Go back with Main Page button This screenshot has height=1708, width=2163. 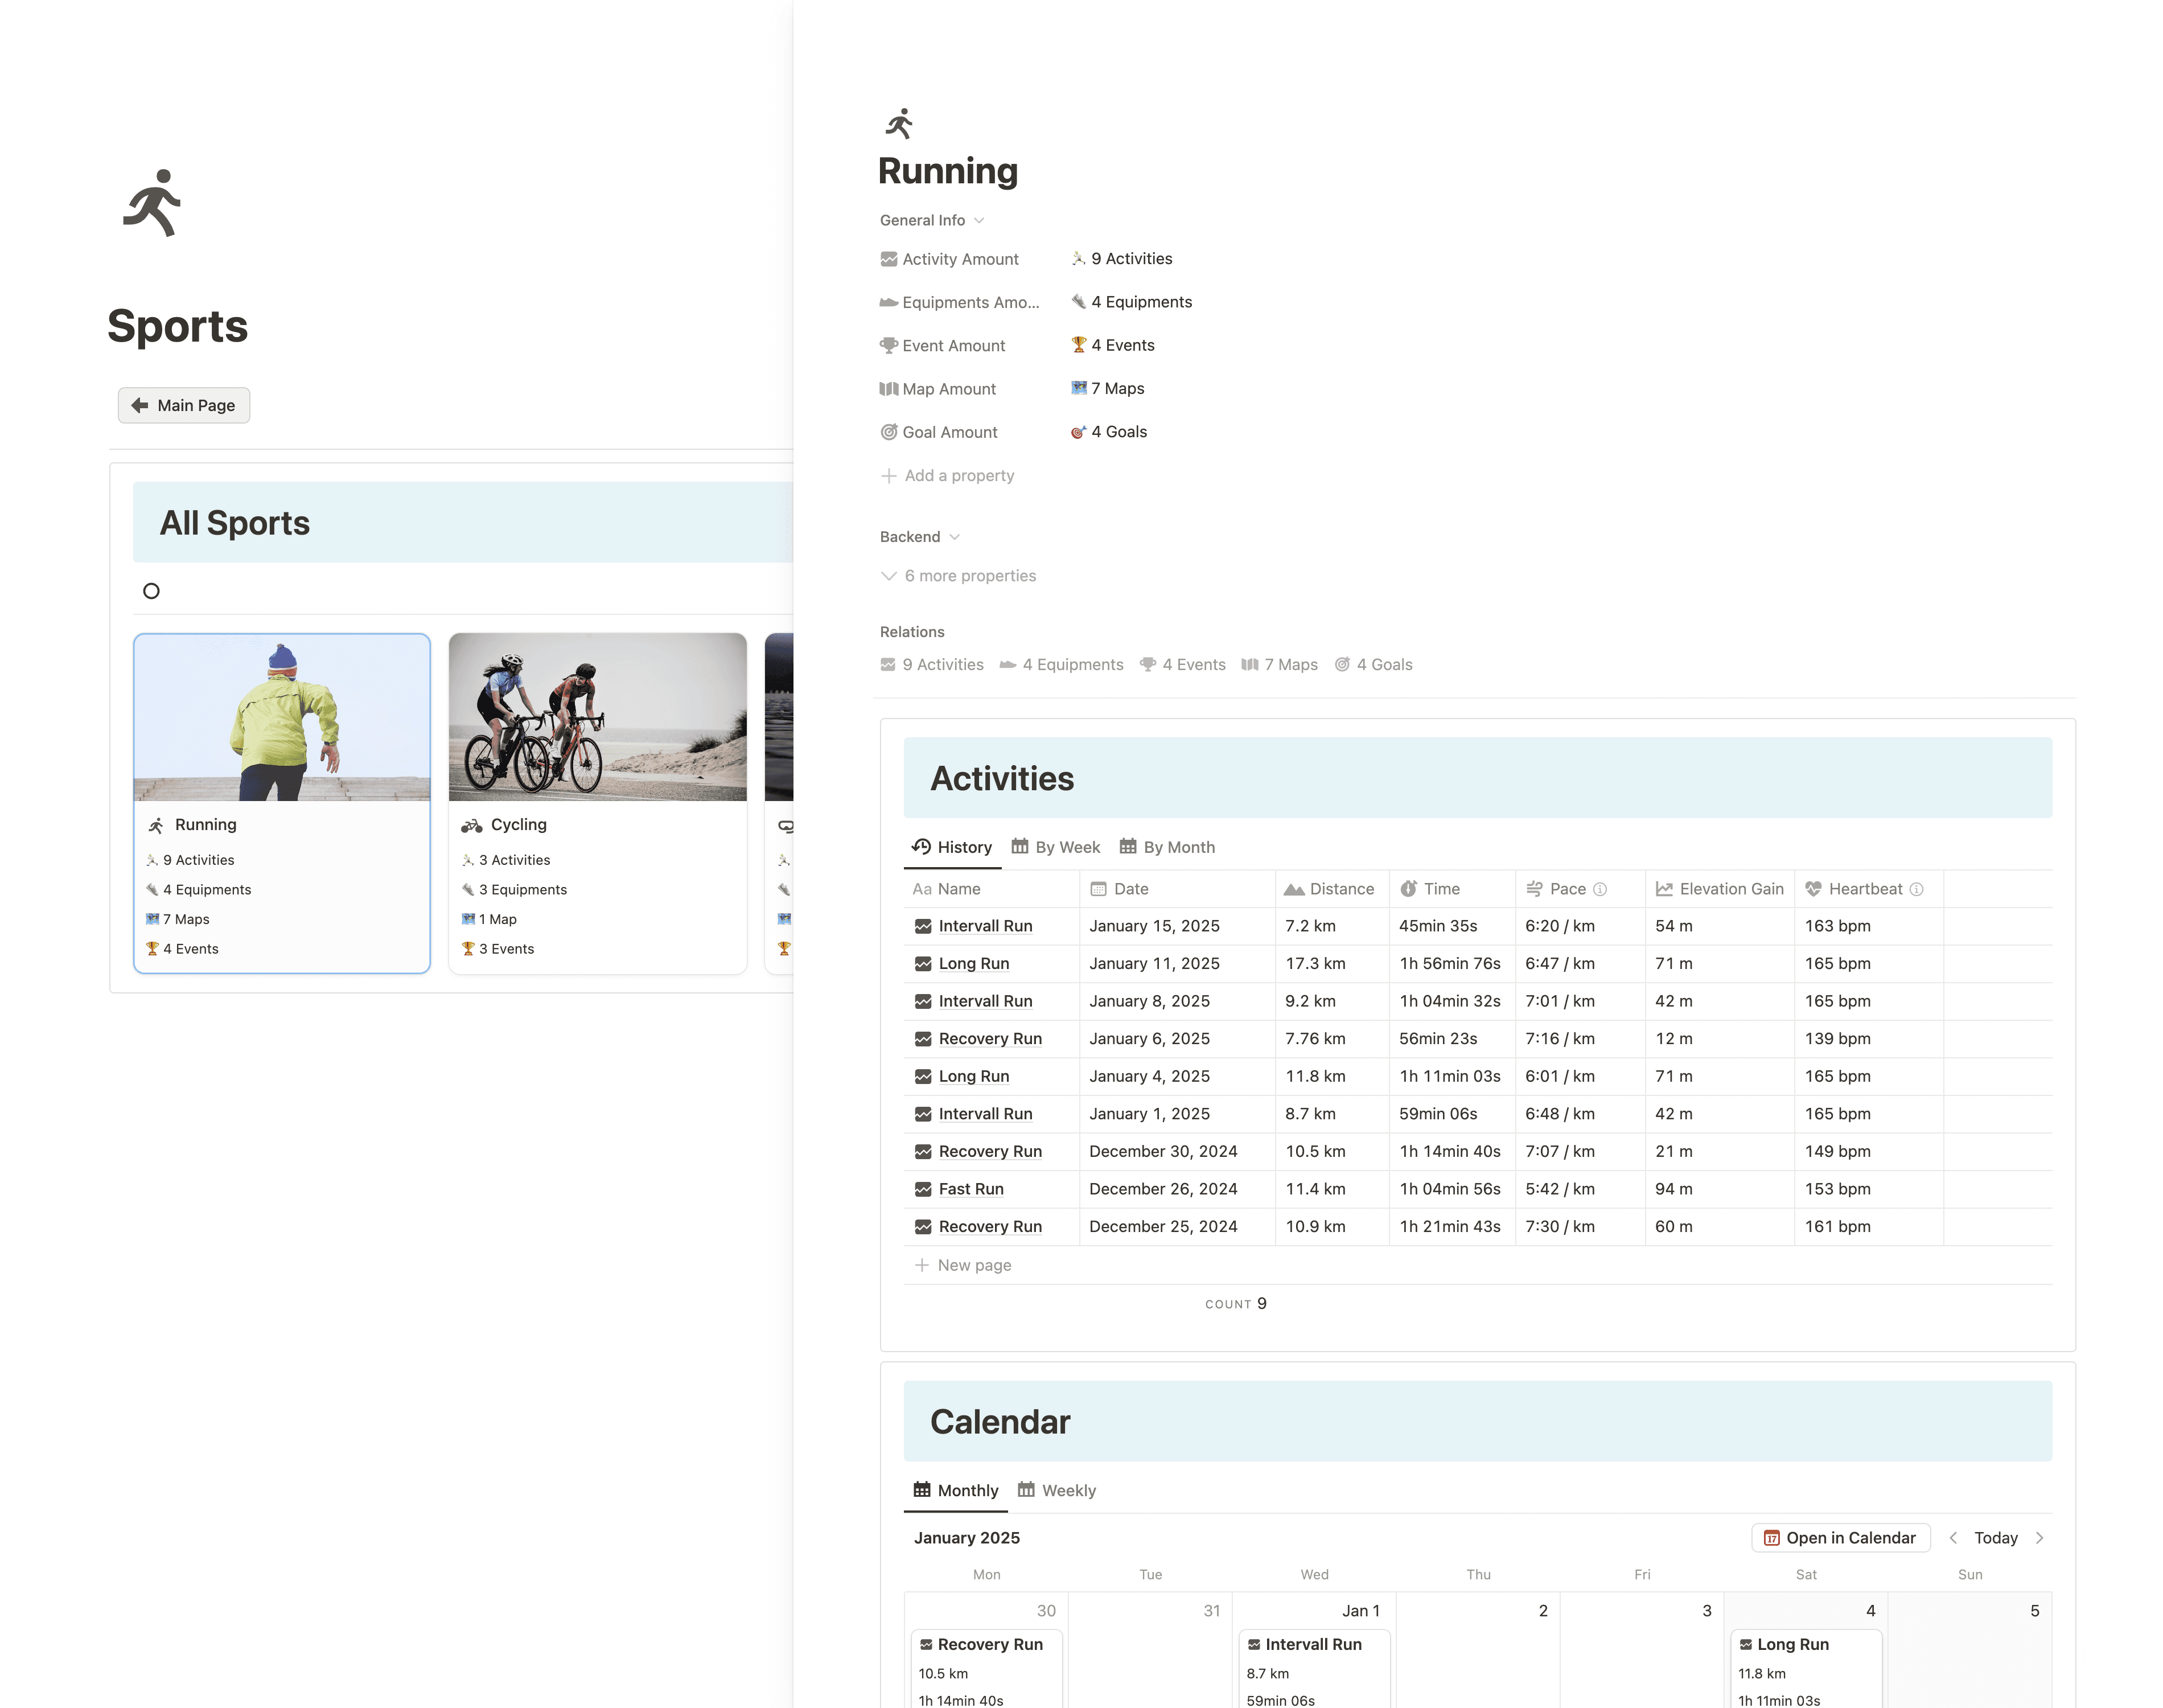(184, 405)
